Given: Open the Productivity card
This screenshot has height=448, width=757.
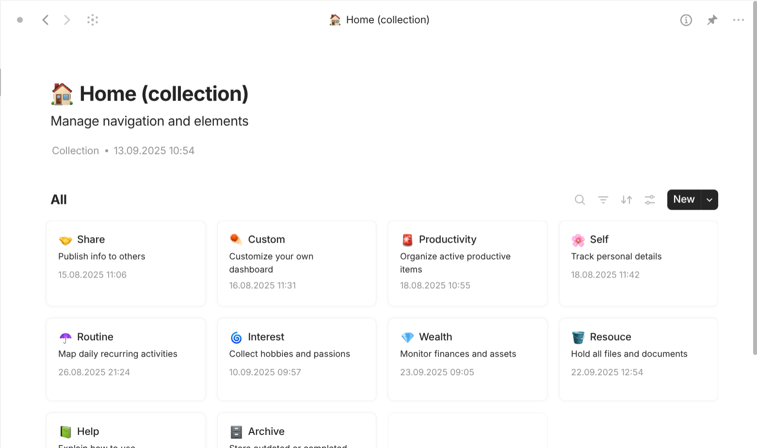Looking at the screenshot, I should coord(467,263).
